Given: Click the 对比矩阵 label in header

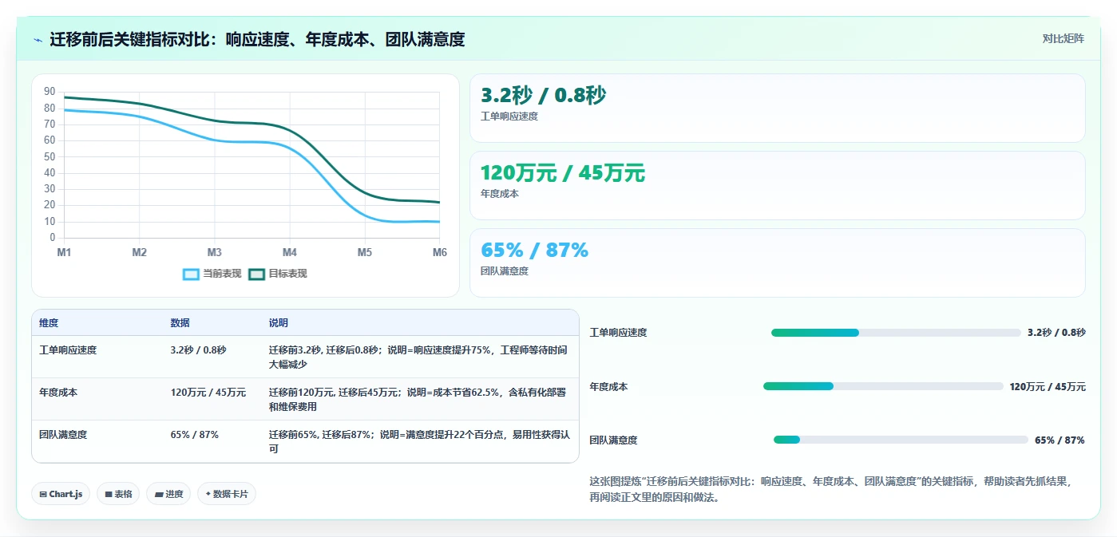Looking at the screenshot, I should point(1063,39).
